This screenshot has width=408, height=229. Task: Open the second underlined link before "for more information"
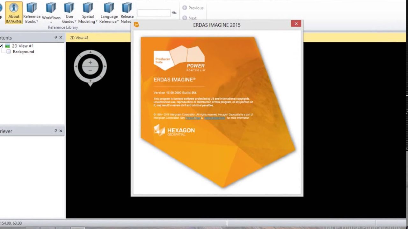tap(215, 118)
